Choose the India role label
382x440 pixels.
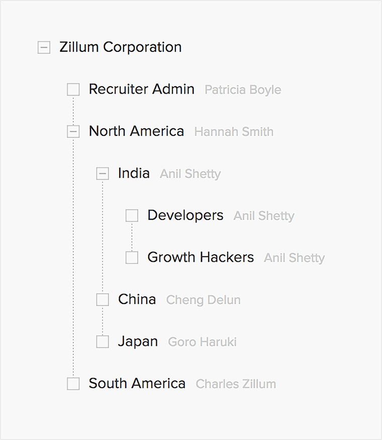click(x=134, y=173)
